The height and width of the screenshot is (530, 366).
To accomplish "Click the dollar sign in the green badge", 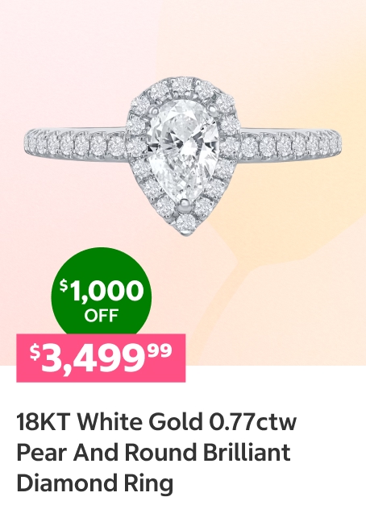I will (x=63, y=286).
